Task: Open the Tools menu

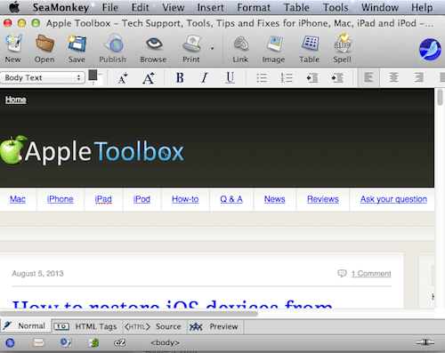Action: click(x=336, y=7)
